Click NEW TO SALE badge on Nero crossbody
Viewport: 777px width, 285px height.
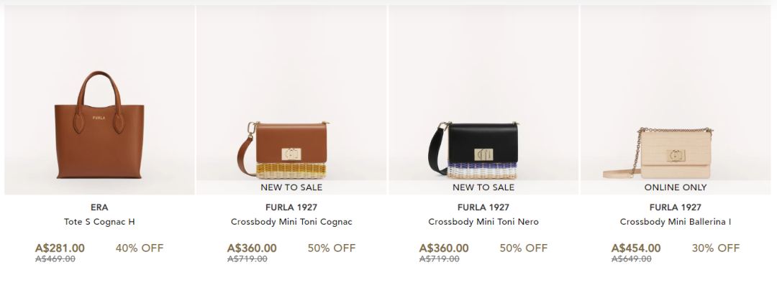(483, 187)
